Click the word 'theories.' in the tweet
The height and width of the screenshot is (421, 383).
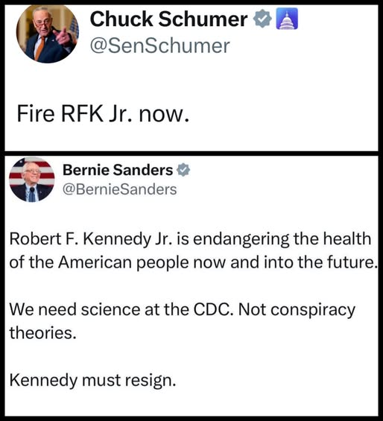pos(43,333)
